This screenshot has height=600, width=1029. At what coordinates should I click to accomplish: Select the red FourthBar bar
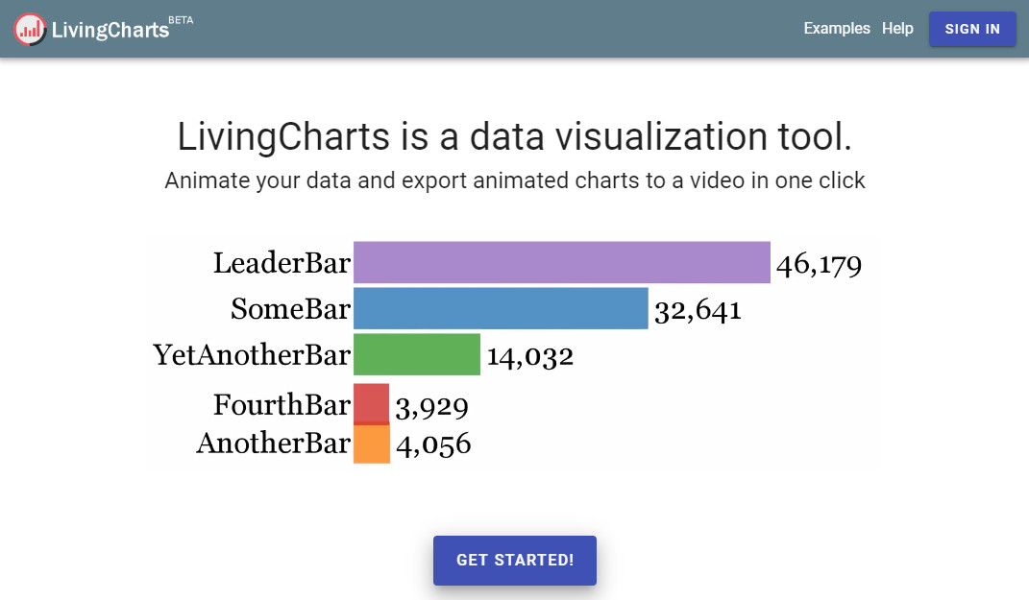[x=372, y=403]
